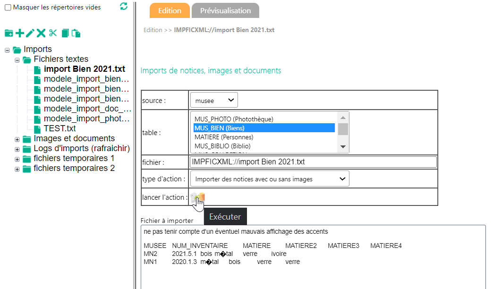
Task: Click the Fichiers textes folder icon
Action: 27,60
